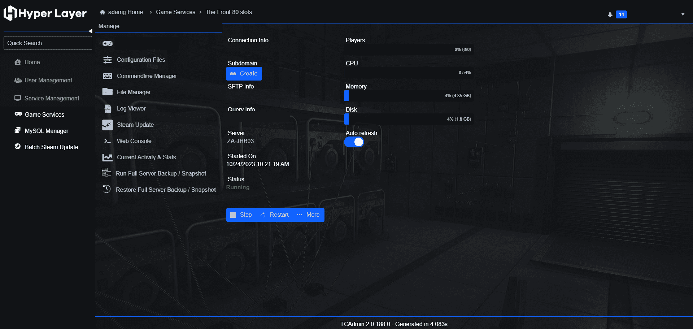Click the Memory usage bar
This screenshot has height=329, width=693.
click(409, 96)
